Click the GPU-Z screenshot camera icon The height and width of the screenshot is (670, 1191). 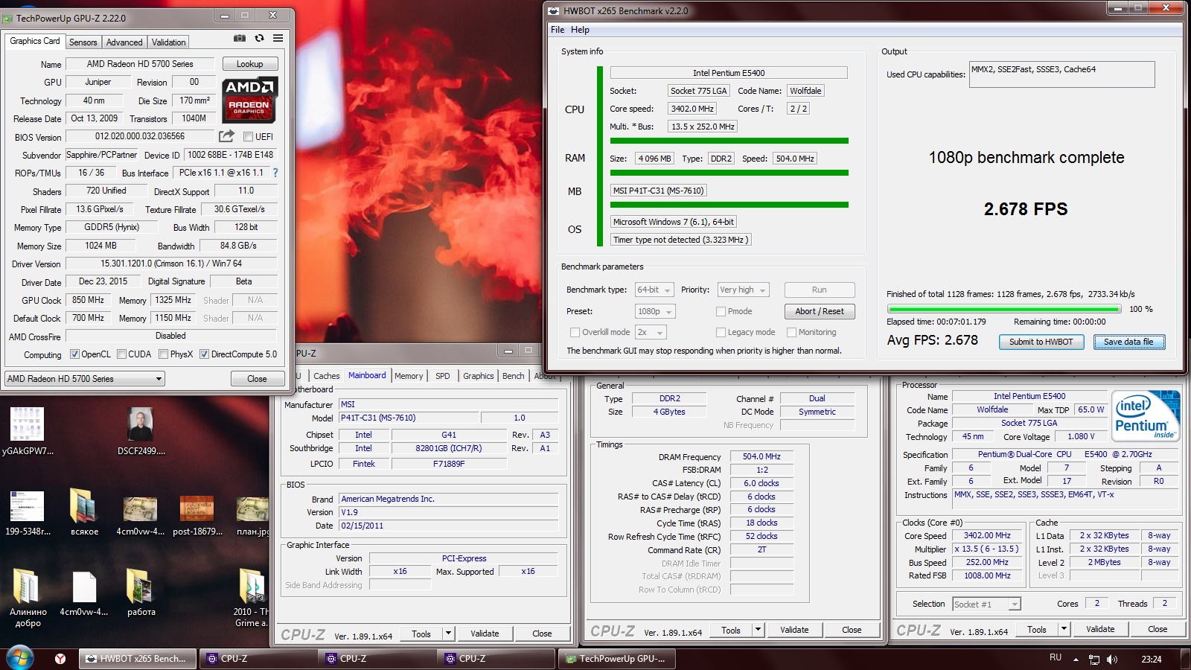(240, 38)
